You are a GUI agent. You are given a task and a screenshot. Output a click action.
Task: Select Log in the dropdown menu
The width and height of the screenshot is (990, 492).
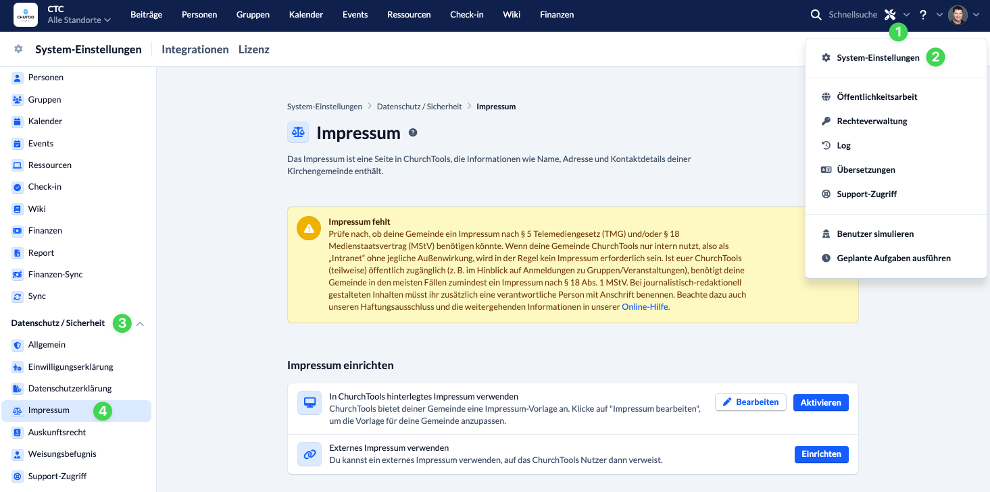tap(896, 146)
